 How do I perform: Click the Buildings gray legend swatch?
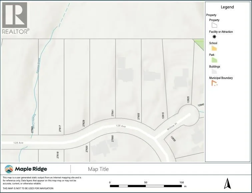point(214,72)
